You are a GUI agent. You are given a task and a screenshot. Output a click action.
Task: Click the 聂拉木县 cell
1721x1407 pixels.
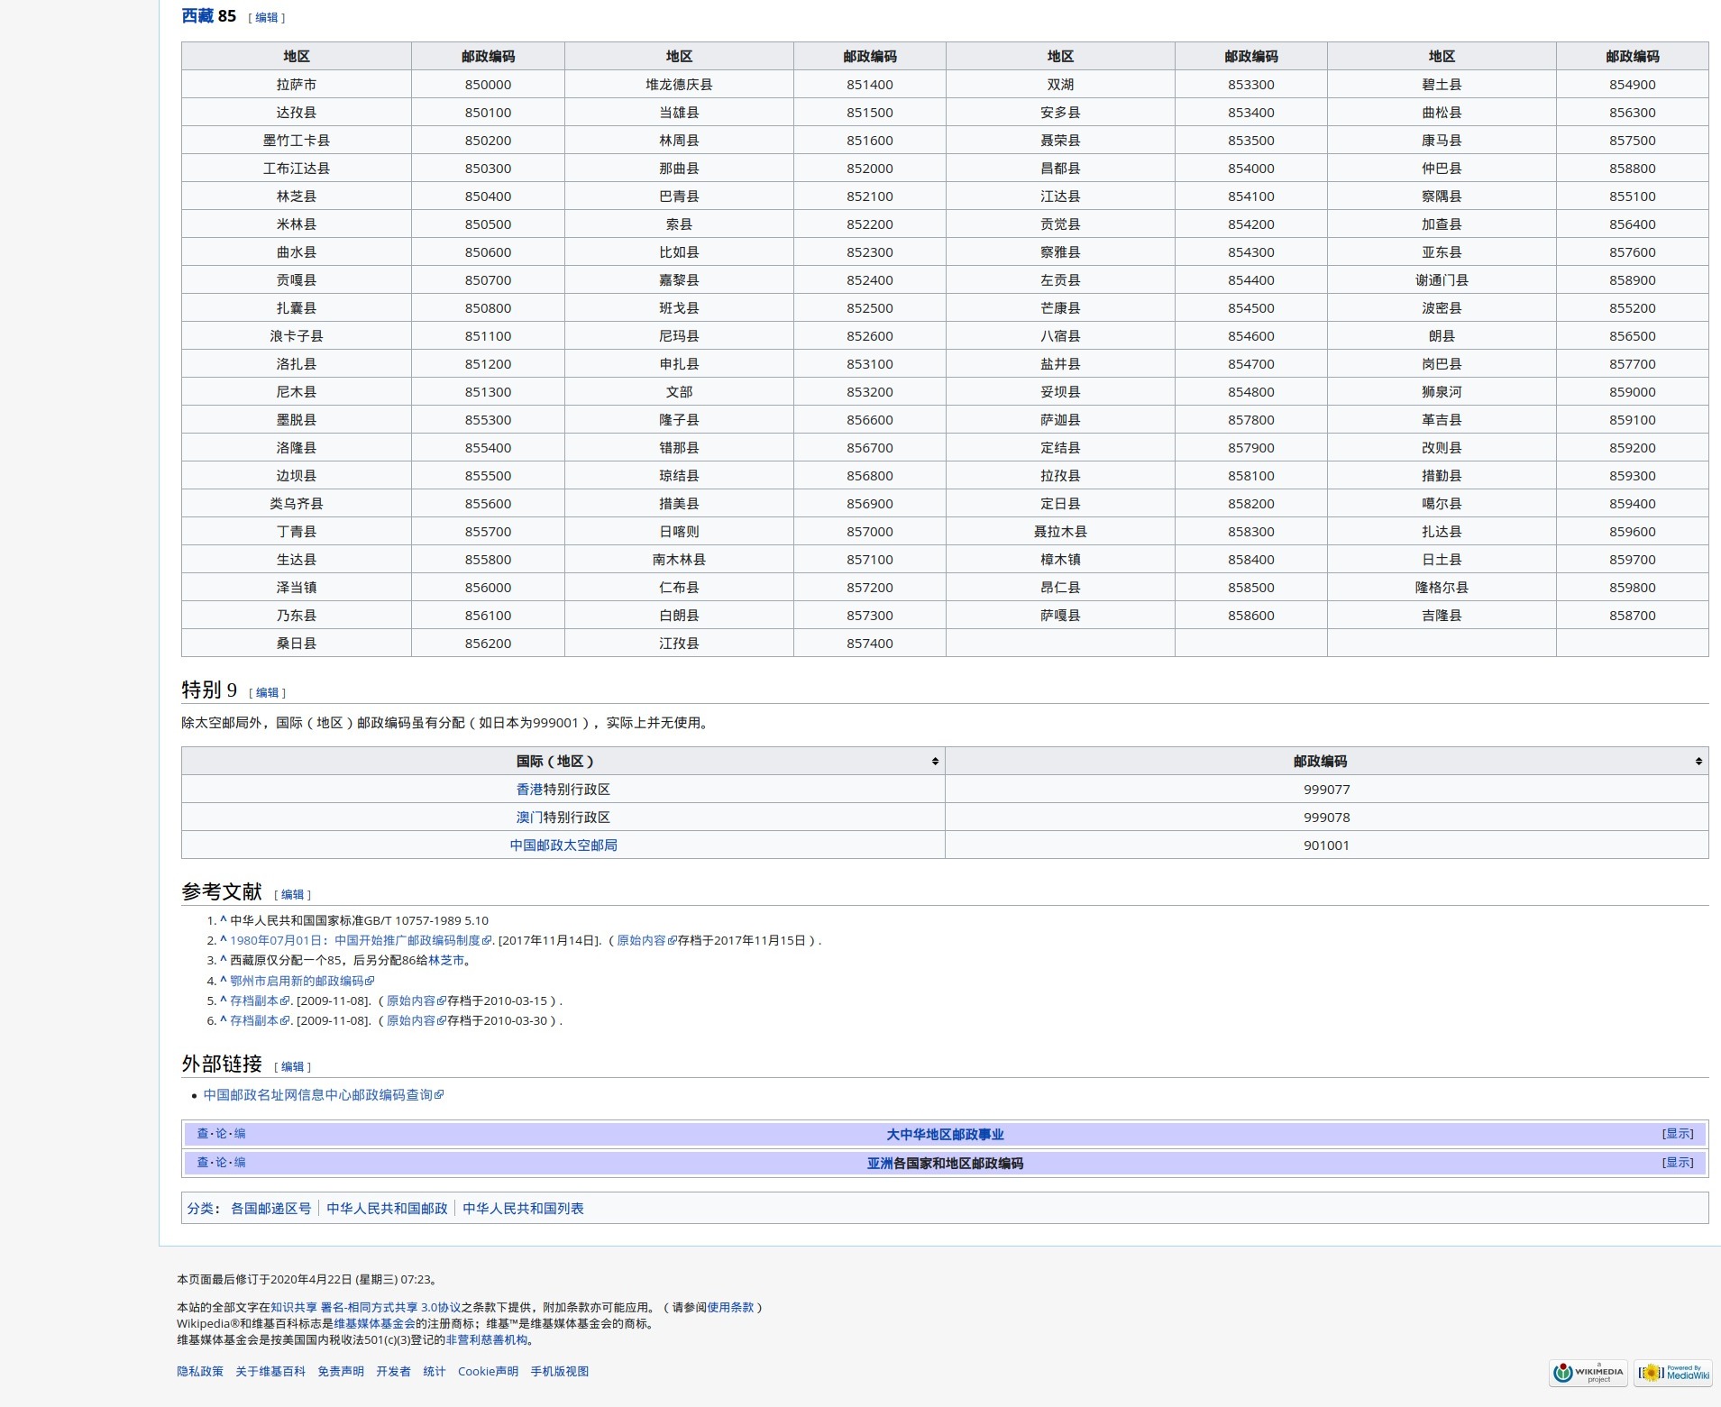tap(1060, 532)
